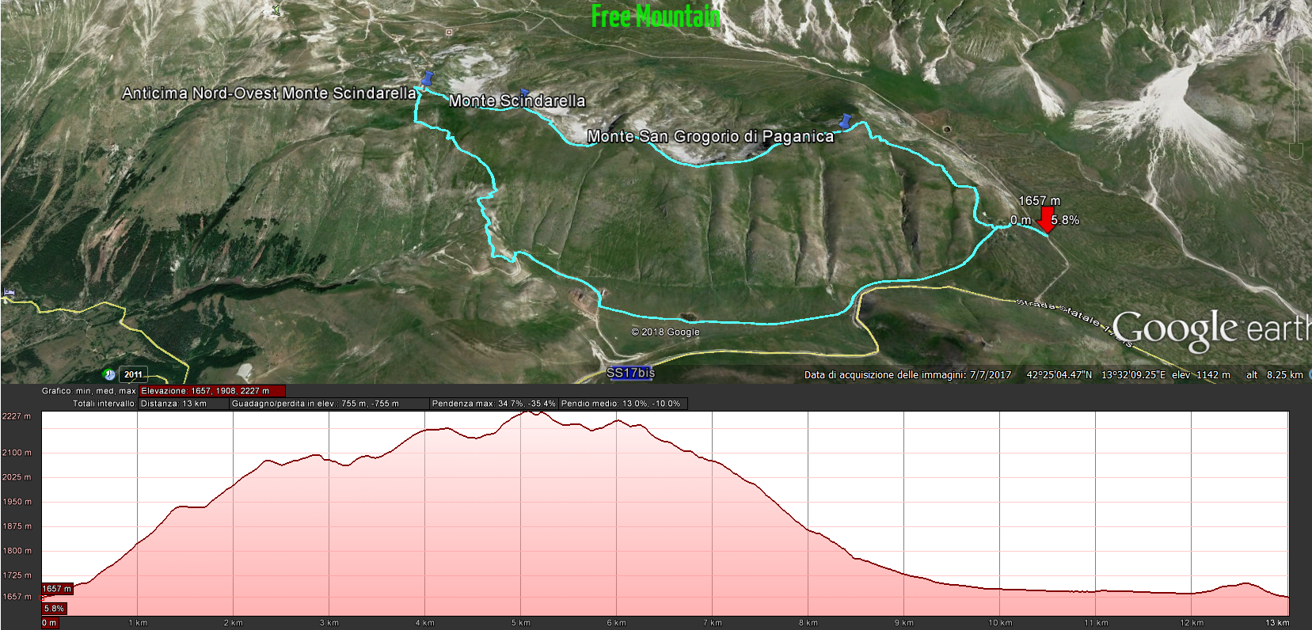Click the Monte Scindarella placemark label
Screen dimensions: 1312x630
(x=517, y=101)
